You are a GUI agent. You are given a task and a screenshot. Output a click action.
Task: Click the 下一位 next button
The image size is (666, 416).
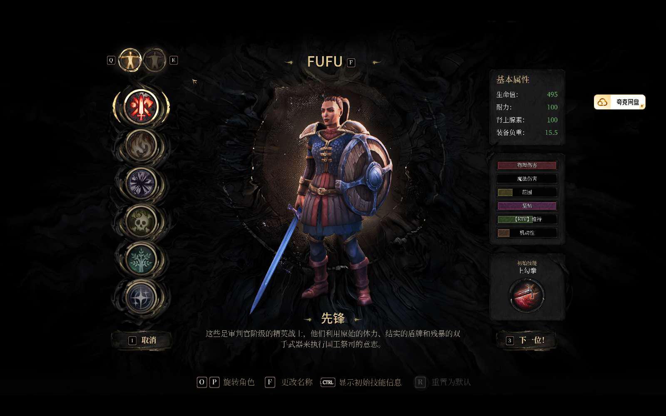pyautogui.click(x=527, y=340)
